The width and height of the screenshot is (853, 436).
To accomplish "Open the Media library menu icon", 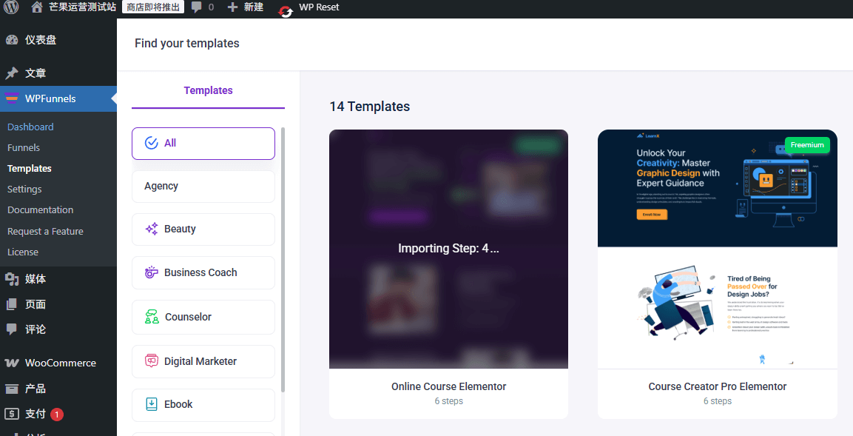I will pos(12,279).
